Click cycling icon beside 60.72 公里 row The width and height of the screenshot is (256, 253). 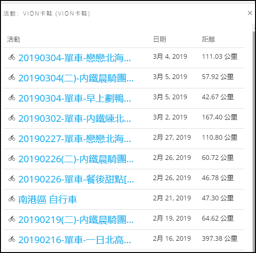(x=12, y=158)
